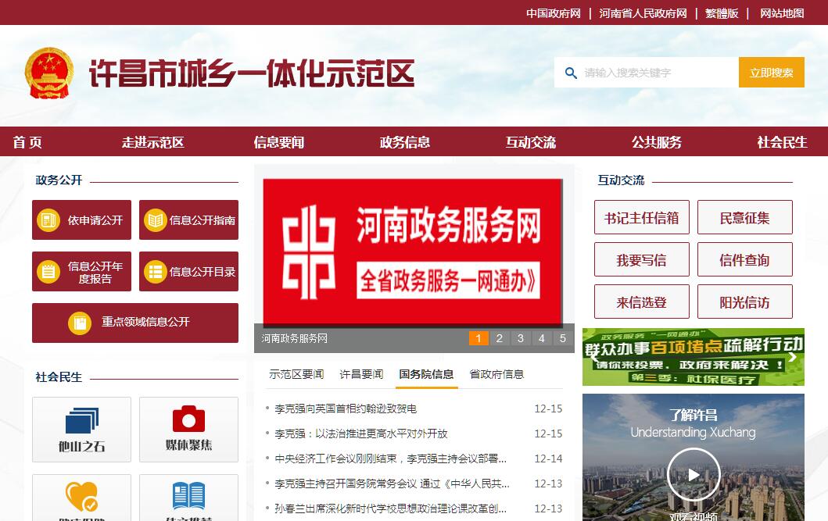This screenshot has height=521, width=828.
Task: Switch to 许昌要闻 tab
Action: click(x=361, y=374)
